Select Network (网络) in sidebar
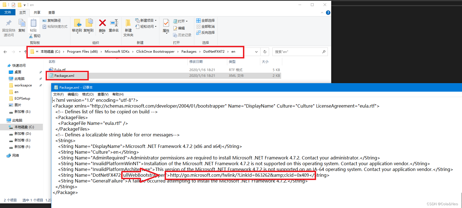The height and width of the screenshot is (208, 462). pos(16,156)
